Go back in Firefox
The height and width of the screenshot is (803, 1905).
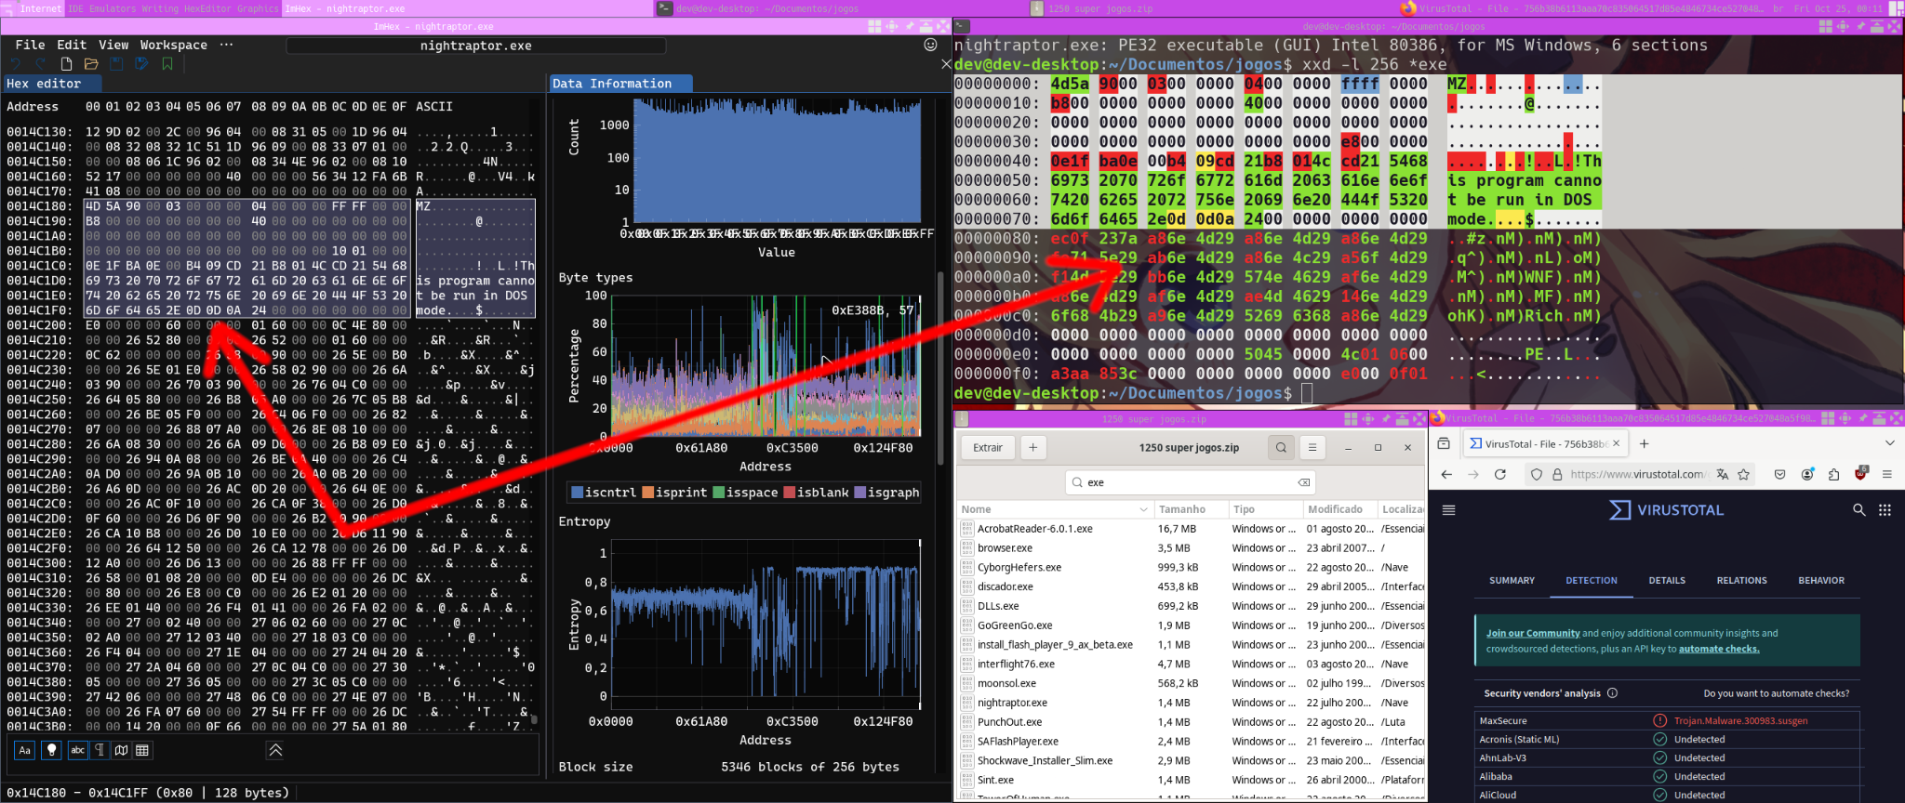[x=1446, y=474]
